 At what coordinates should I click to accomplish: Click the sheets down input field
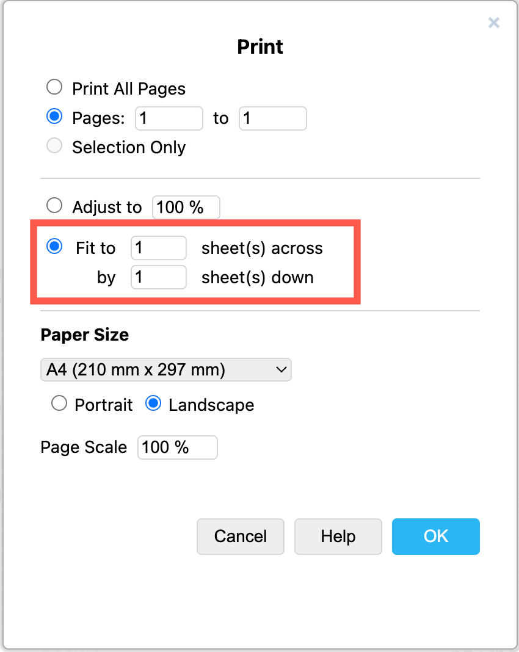[x=158, y=277]
